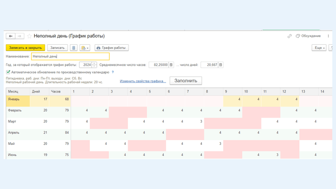Focus the Наименование input field
This screenshot has width=336, height=189.
(x=70, y=56)
